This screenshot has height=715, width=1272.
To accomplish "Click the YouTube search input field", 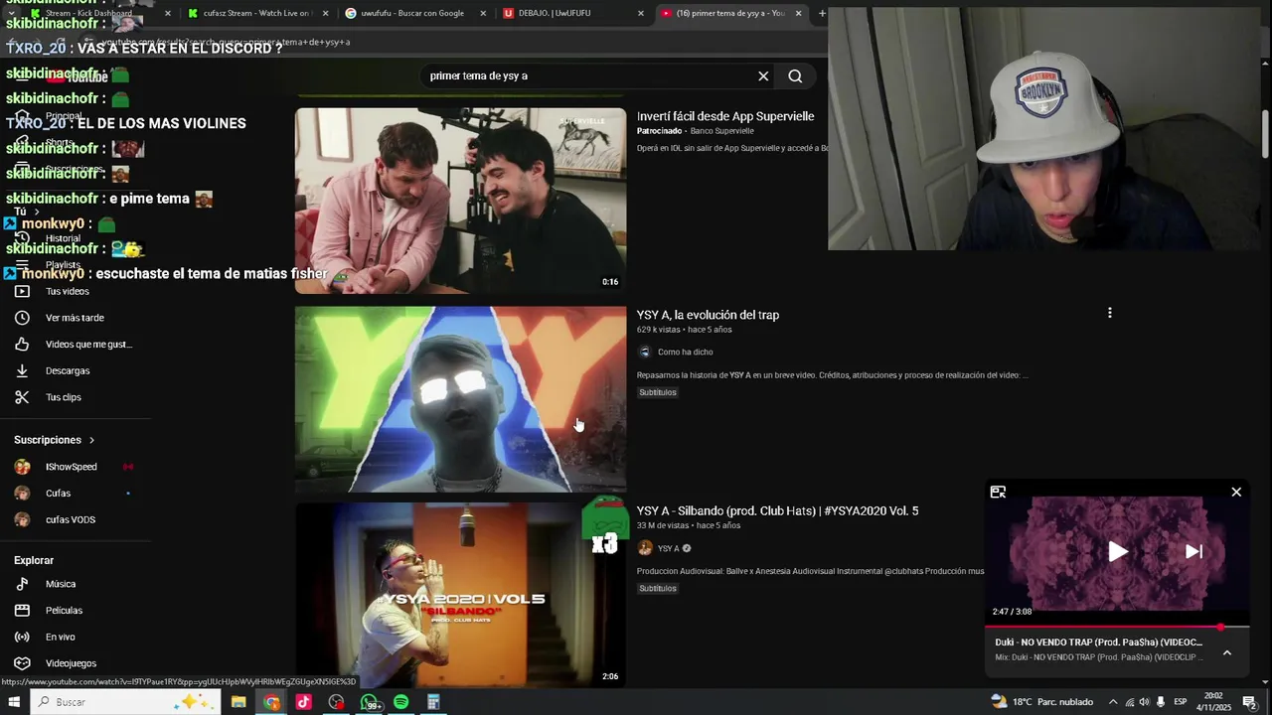I will [x=586, y=76].
